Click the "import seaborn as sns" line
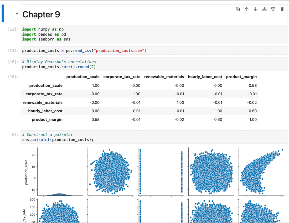Viewport: 289px width, 223px height. [46, 39]
